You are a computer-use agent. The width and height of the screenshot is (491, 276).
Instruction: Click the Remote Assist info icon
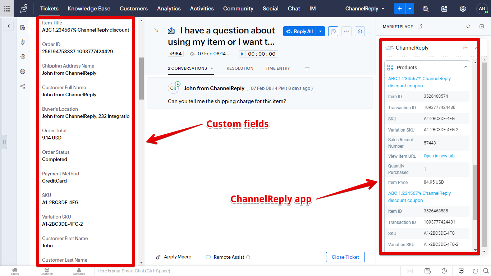click(x=248, y=257)
